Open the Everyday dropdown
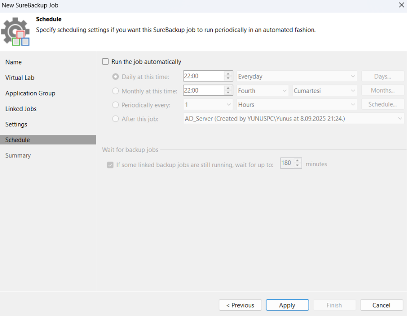Viewport: 407px width, 316px height. pos(296,77)
